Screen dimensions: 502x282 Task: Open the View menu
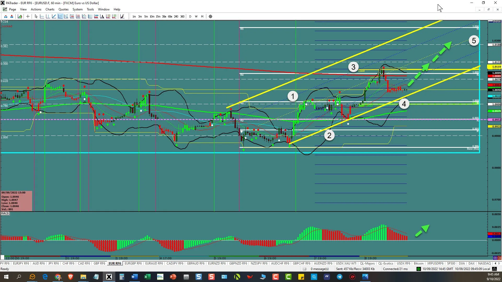click(23, 9)
